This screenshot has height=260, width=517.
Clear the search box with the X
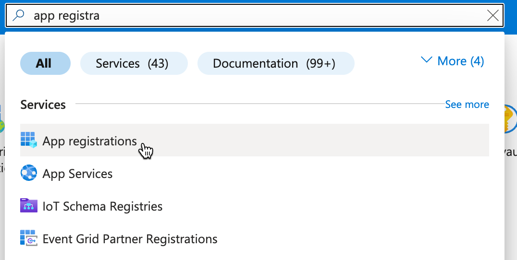492,16
